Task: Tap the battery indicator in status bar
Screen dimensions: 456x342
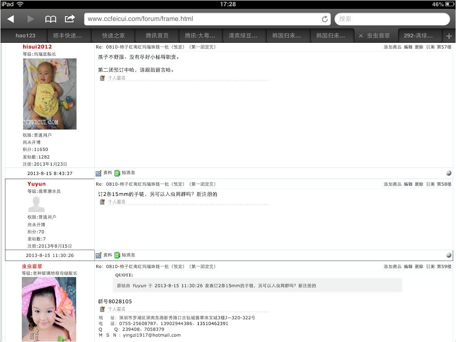Action: 450,4
